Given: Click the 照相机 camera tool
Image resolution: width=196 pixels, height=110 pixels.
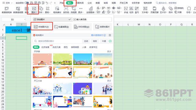Looking at the screenshot, I should pos(179,8).
